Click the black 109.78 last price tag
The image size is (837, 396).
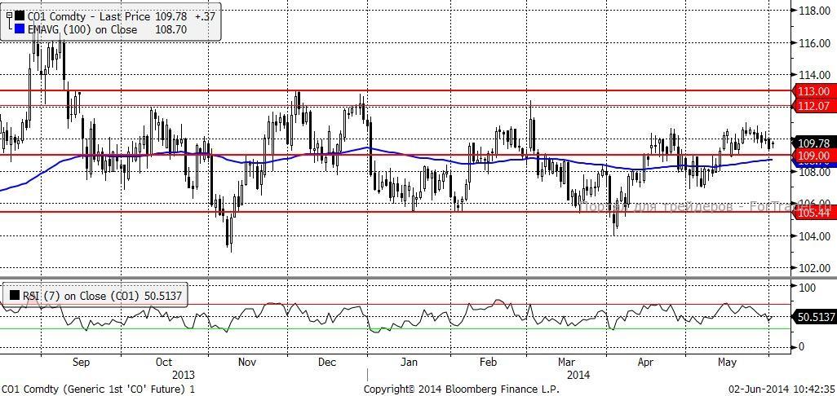pos(813,143)
